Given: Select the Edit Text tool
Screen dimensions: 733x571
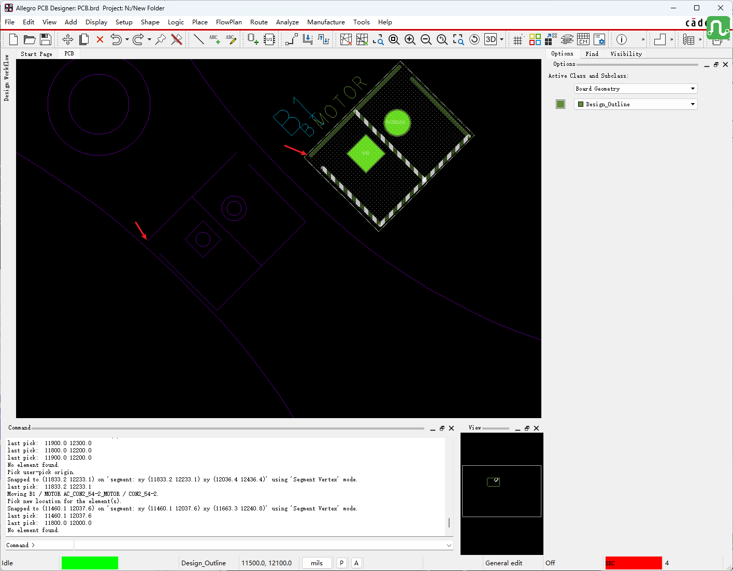Looking at the screenshot, I should coord(231,39).
